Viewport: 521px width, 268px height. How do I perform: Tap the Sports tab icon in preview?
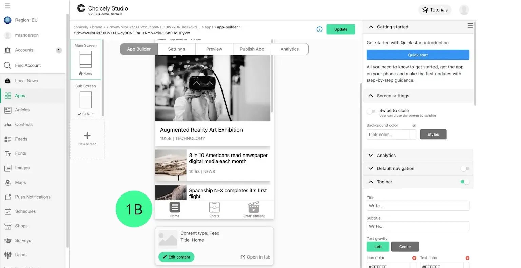214,207
